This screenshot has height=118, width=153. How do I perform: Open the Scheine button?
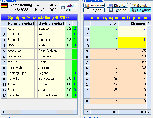117,10
